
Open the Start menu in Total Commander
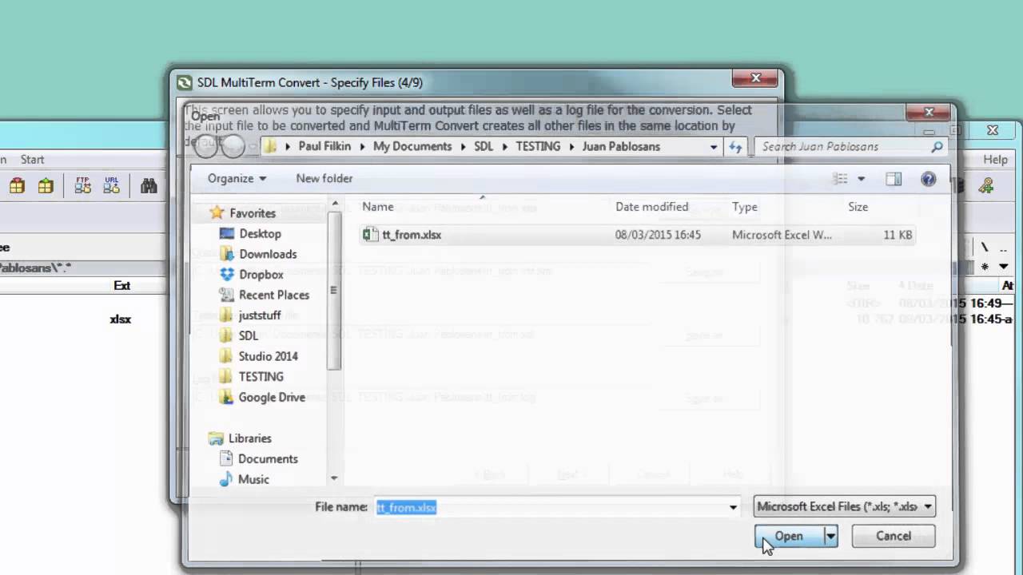[32, 160]
